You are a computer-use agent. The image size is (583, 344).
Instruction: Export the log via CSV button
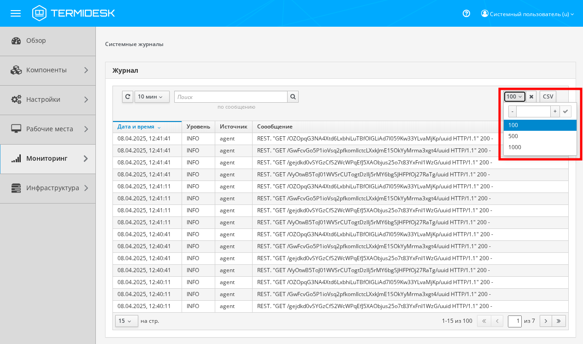point(548,97)
